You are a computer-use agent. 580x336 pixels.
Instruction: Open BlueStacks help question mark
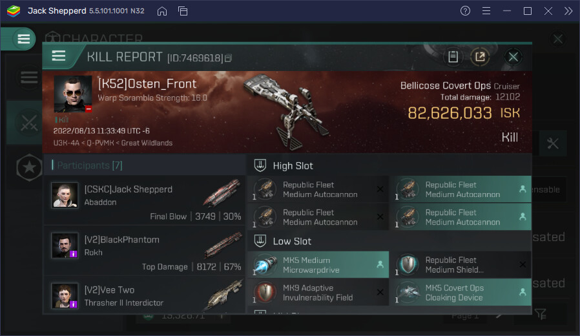tap(465, 11)
